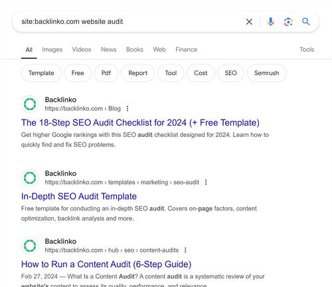The image size is (332, 287).
Task: Start voice search with the microphone icon
Action: (270, 22)
